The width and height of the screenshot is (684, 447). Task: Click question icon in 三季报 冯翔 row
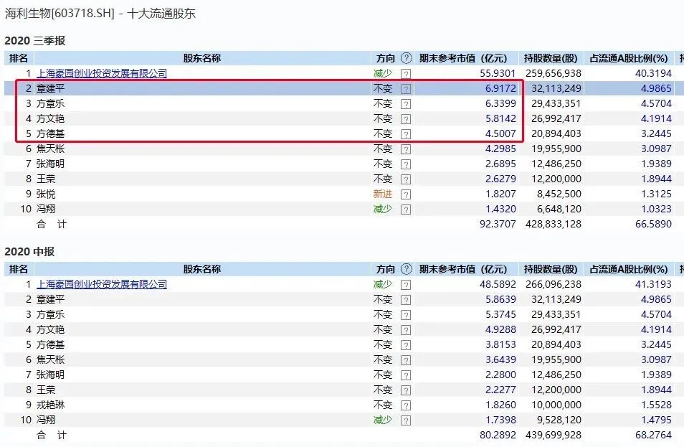(x=406, y=210)
